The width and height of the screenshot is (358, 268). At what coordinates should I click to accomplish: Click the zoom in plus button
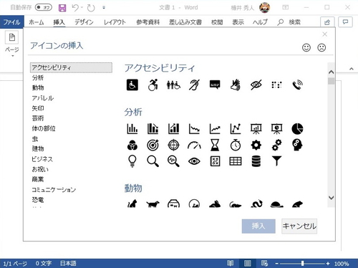[x=328, y=264]
